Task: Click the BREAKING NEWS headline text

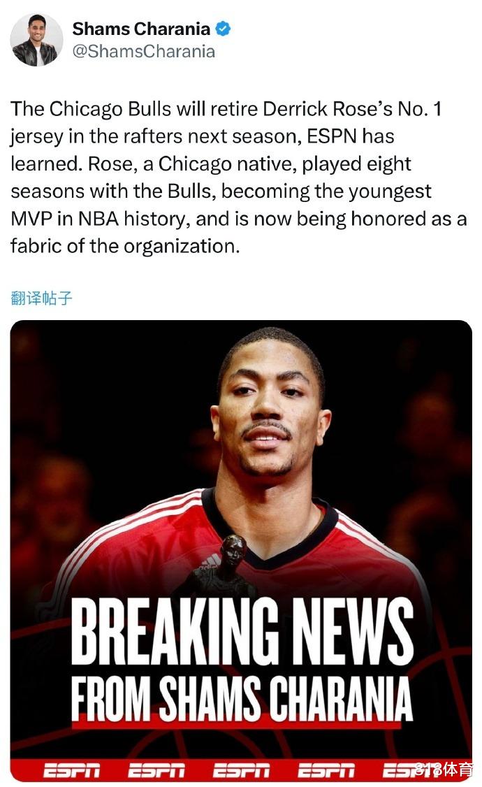Action: pyautogui.click(x=242, y=632)
